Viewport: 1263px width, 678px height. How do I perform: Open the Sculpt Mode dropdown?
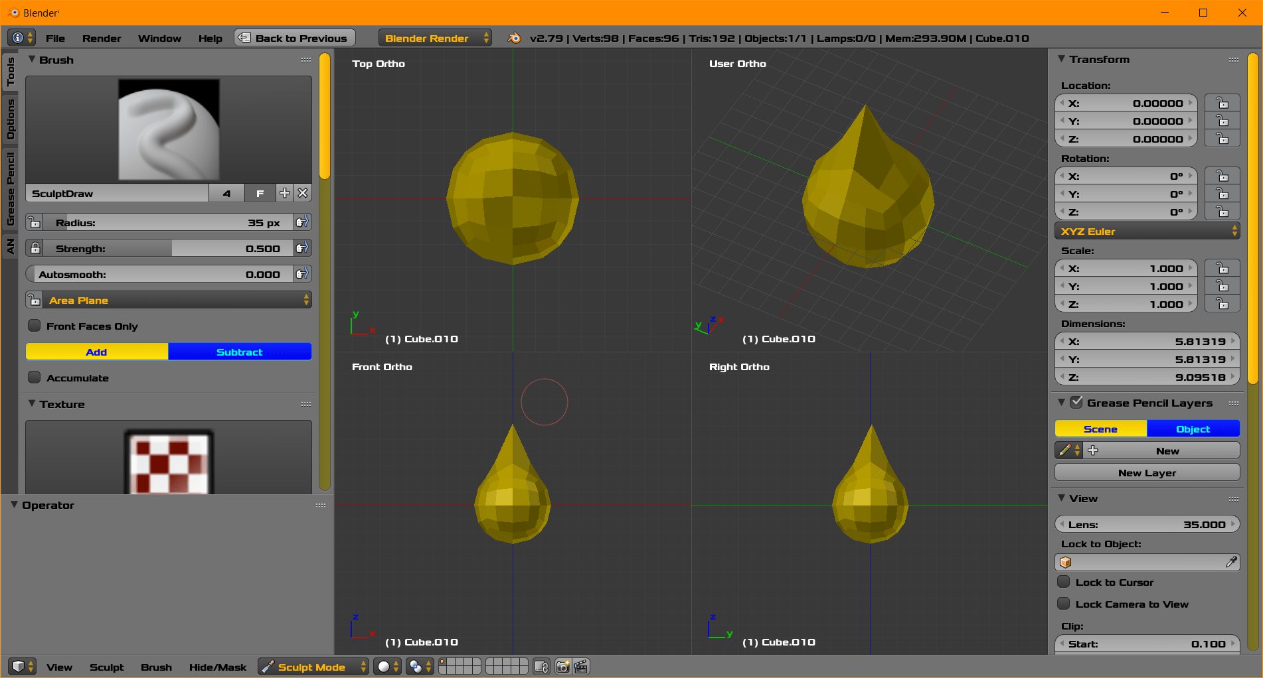[313, 667]
